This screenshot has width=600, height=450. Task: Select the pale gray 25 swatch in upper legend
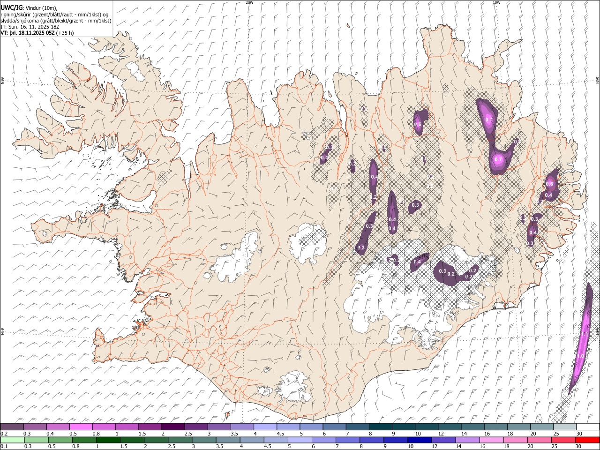[565, 427]
